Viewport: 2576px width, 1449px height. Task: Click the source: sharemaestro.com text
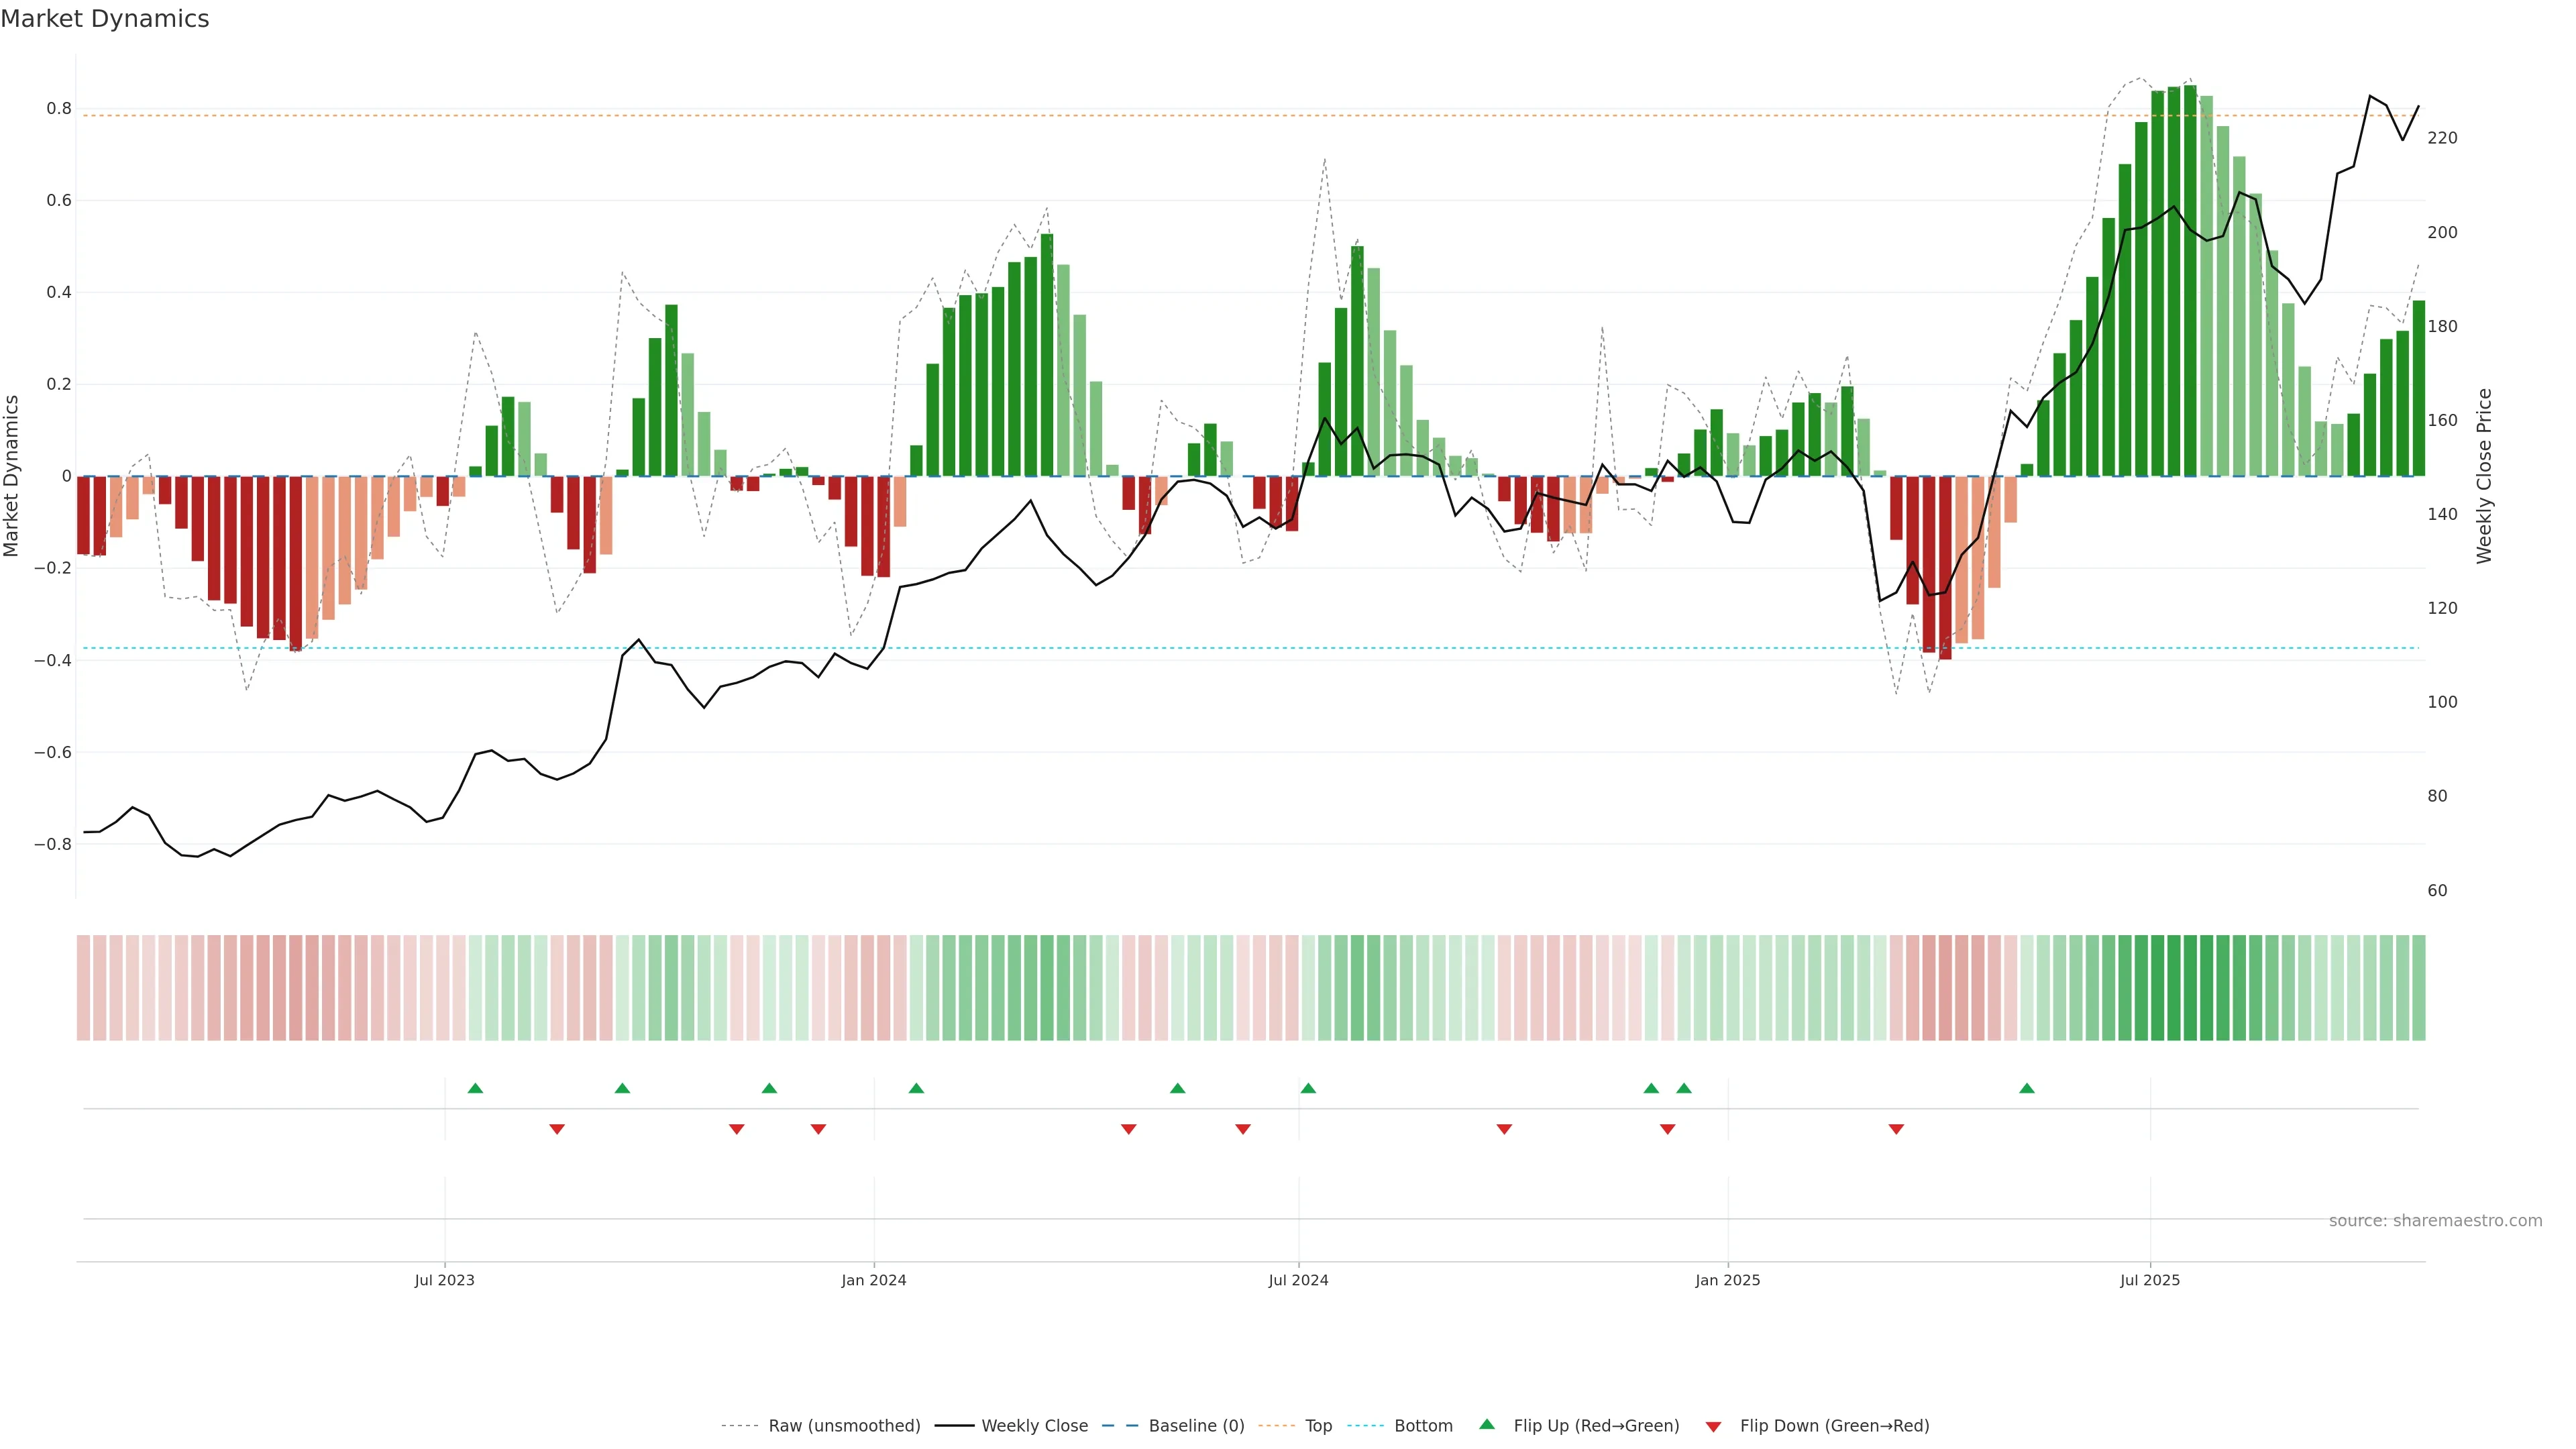[x=2435, y=1221]
